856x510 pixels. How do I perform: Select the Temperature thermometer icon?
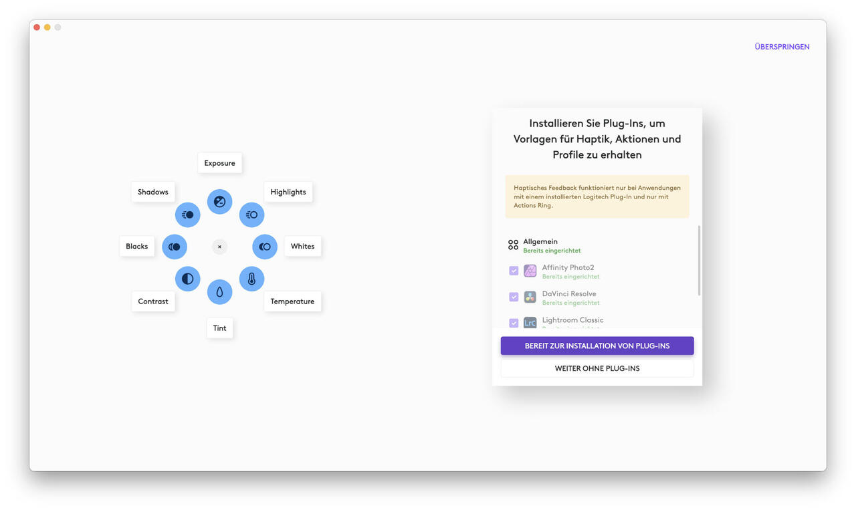251,279
